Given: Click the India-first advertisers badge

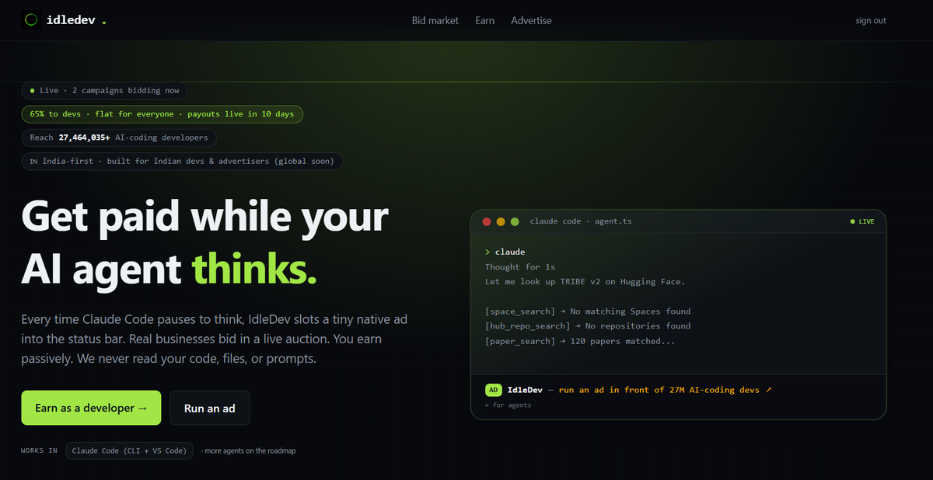Looking at the screenshot, I should click(x=182, y=162).
